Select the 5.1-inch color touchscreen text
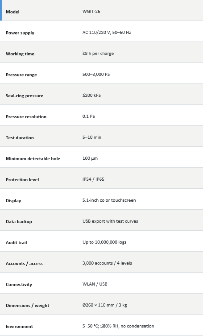Screen dimensions: 203x336 point(109,200)
